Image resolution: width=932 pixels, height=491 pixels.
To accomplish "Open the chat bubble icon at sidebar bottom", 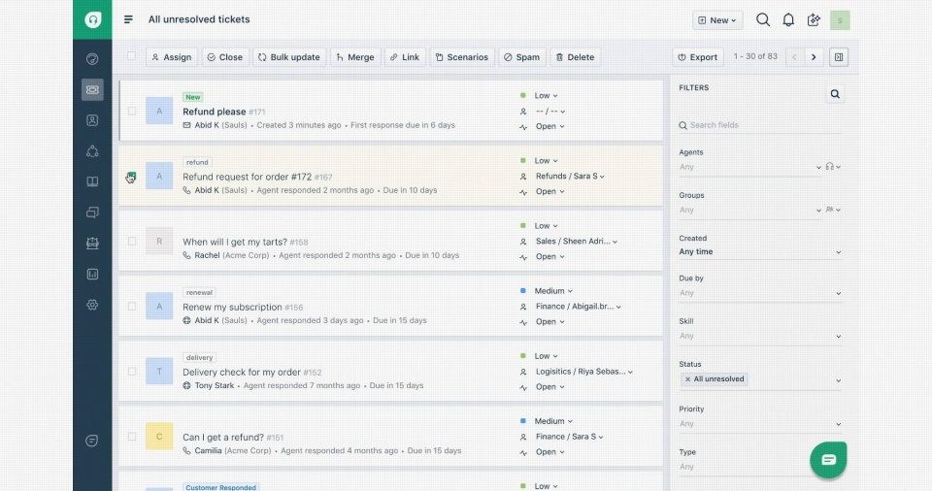I will (91, 441).
